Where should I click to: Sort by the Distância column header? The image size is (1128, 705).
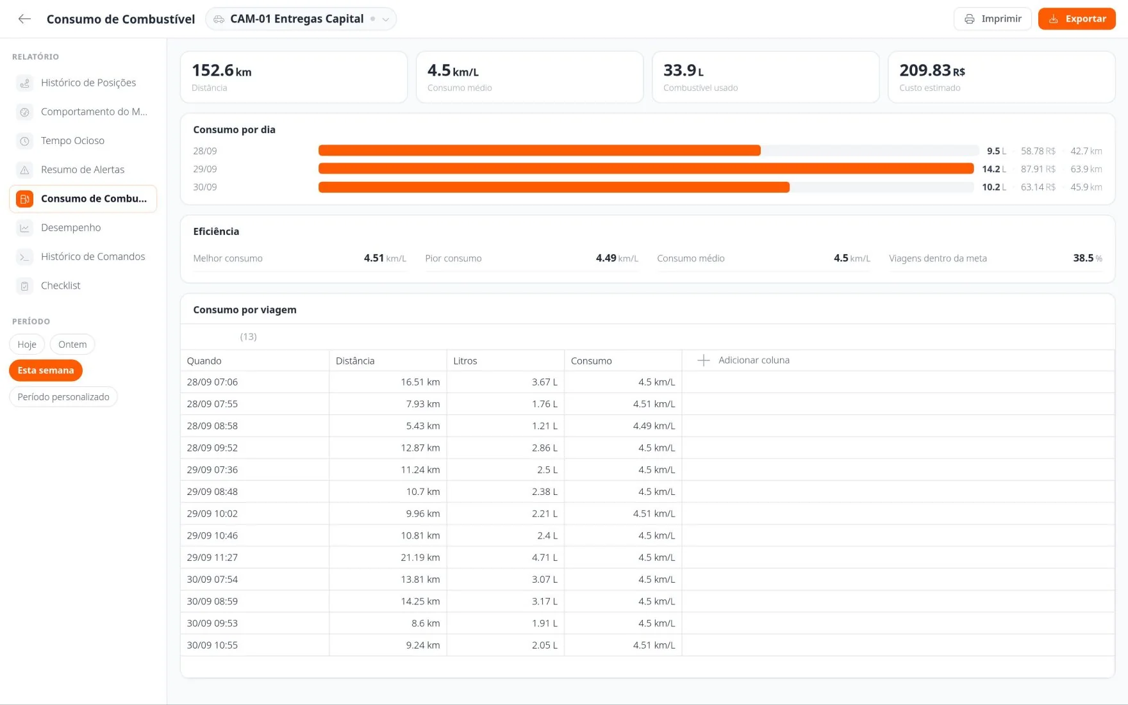tap(388, 361)
